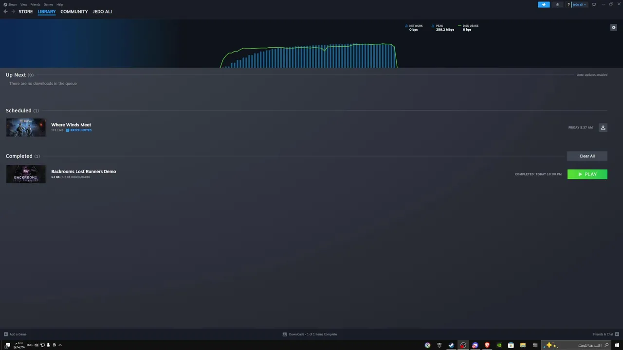Click the FRIDAY 5:37 AM schedule time

(x=580, y=127)
